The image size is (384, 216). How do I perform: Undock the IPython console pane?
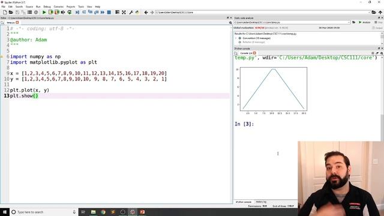point(379,49)
